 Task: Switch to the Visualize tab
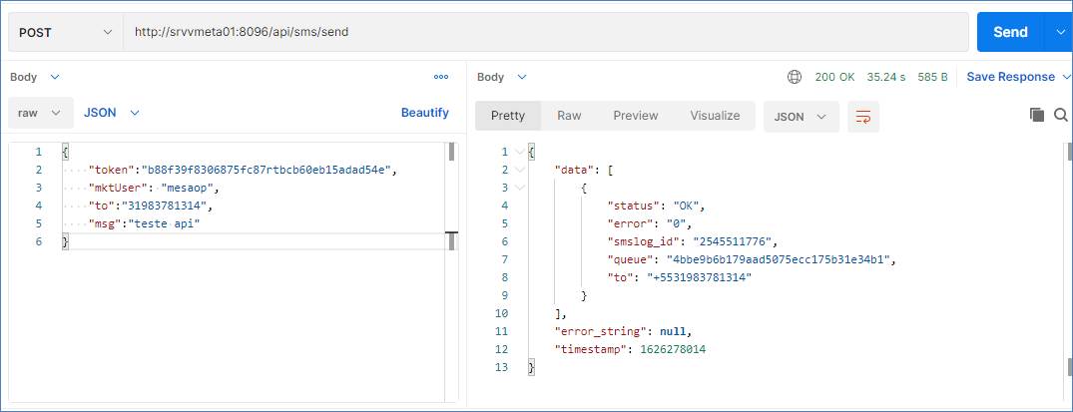tap(715, 116)
